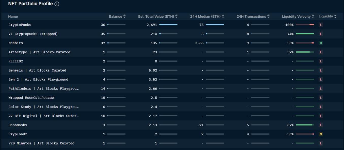This screenshot has width=344, height=150.
Task: Click CryptoPunks Est. Total Value bar
Action: pos(168,25)
